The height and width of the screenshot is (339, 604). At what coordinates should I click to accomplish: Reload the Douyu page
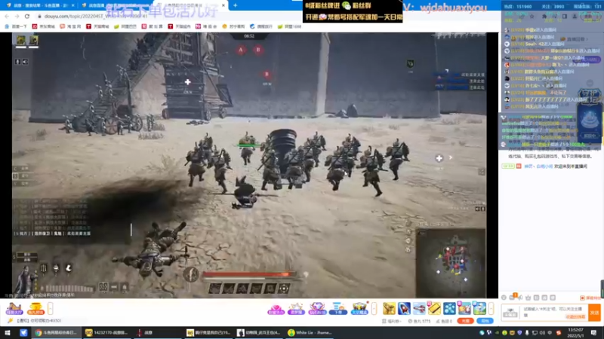(27, 16)
